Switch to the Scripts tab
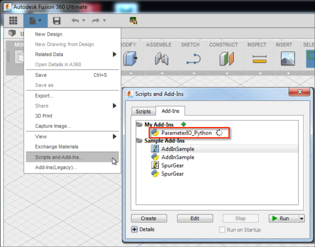This screenshot has width=315, height=247. (143, 111)
